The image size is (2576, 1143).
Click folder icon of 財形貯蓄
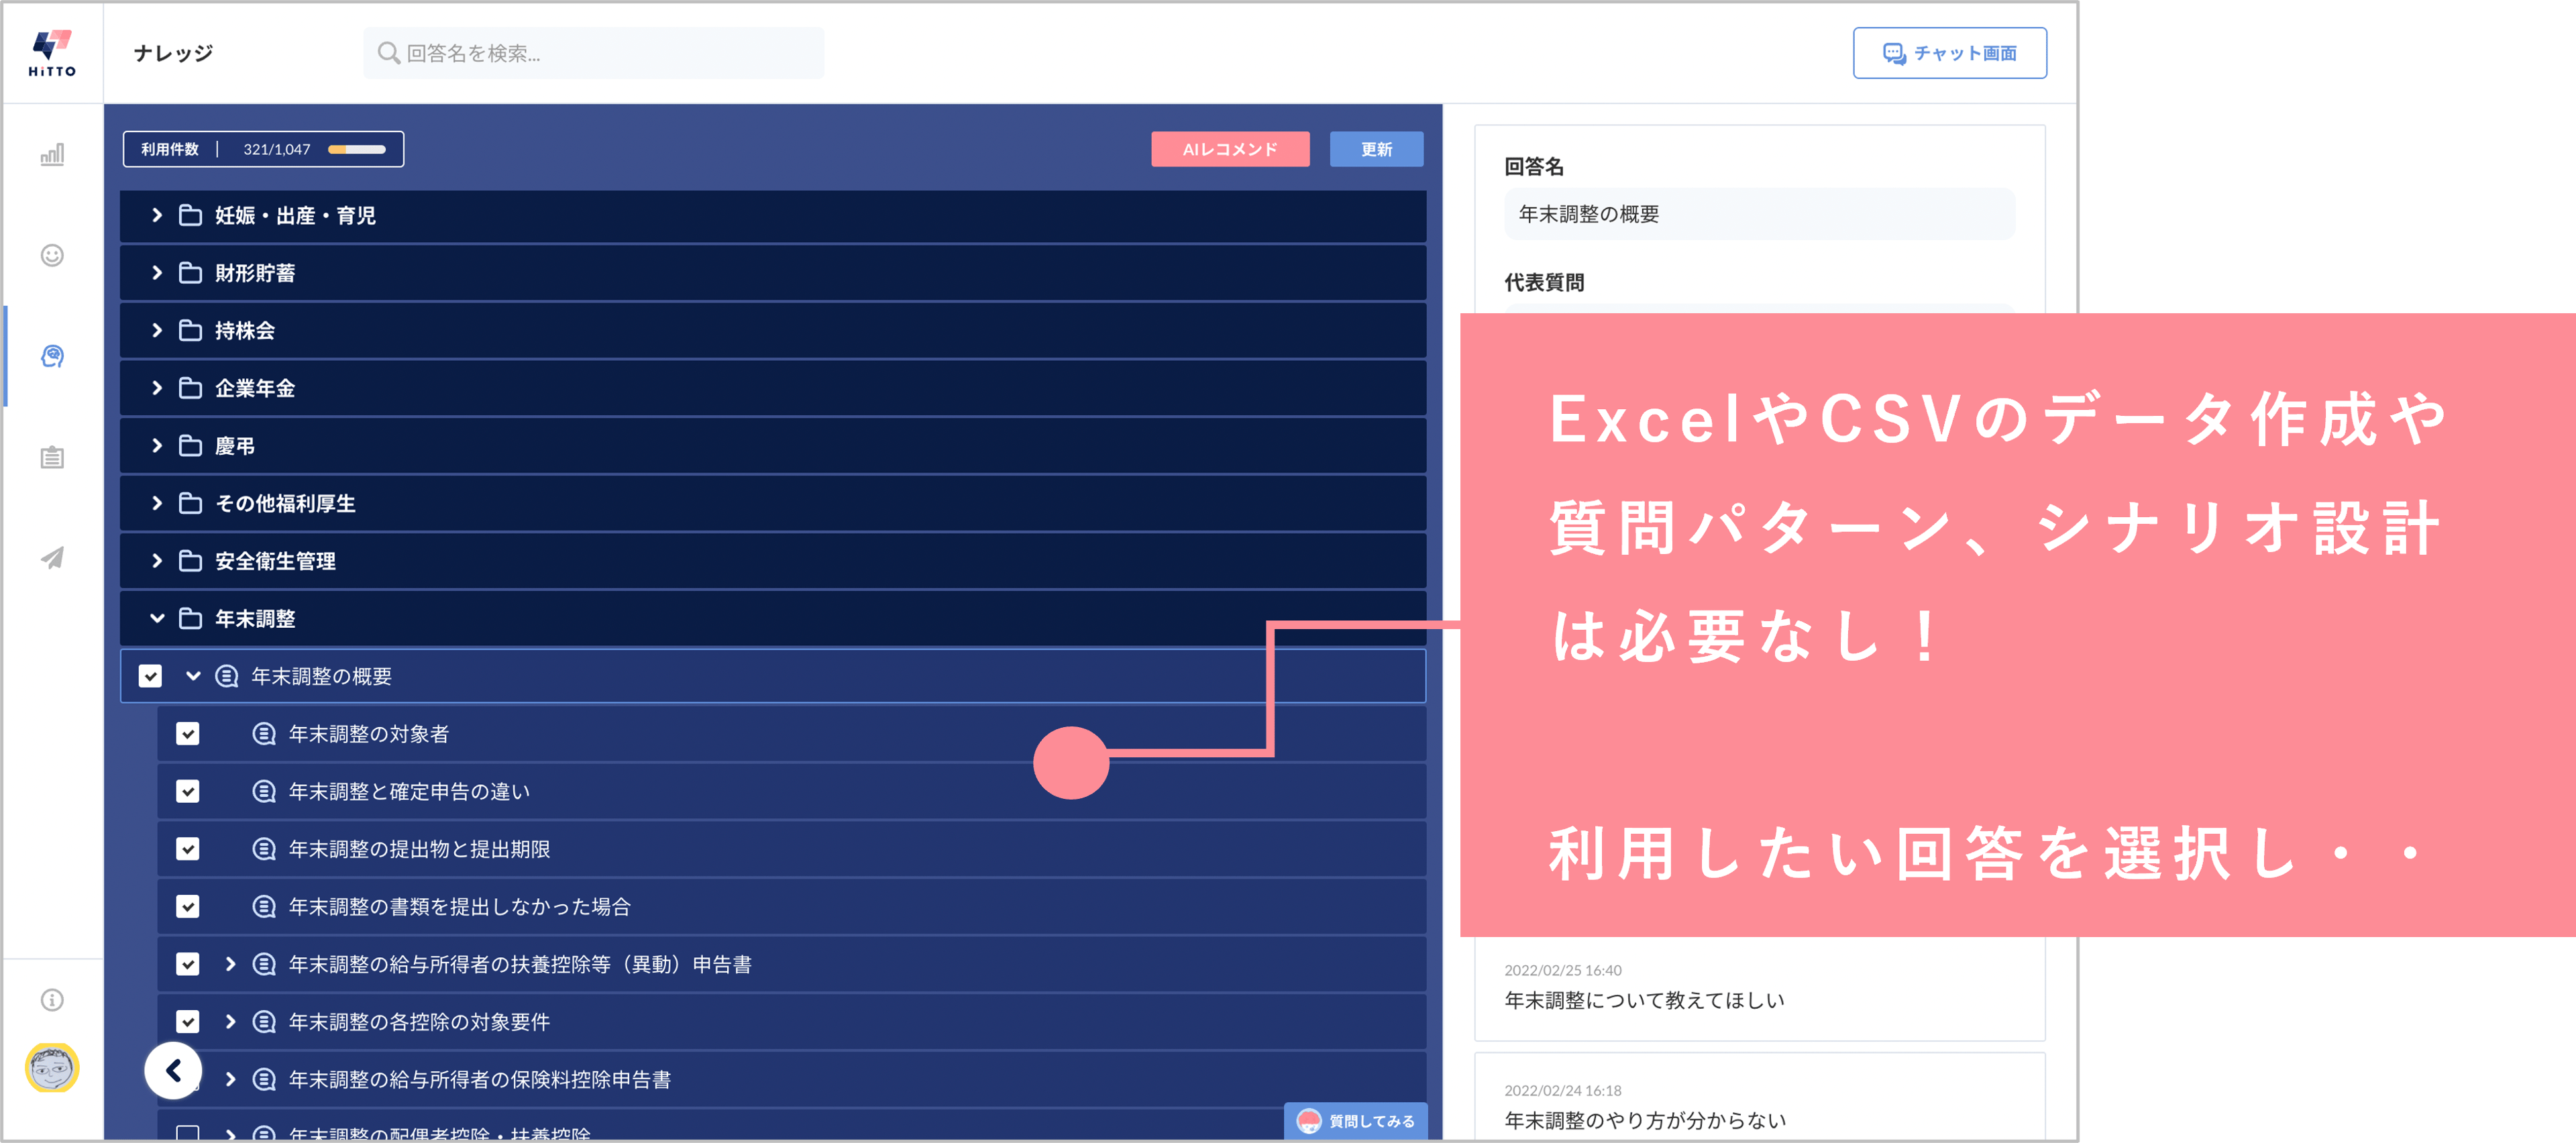point(190,273)
